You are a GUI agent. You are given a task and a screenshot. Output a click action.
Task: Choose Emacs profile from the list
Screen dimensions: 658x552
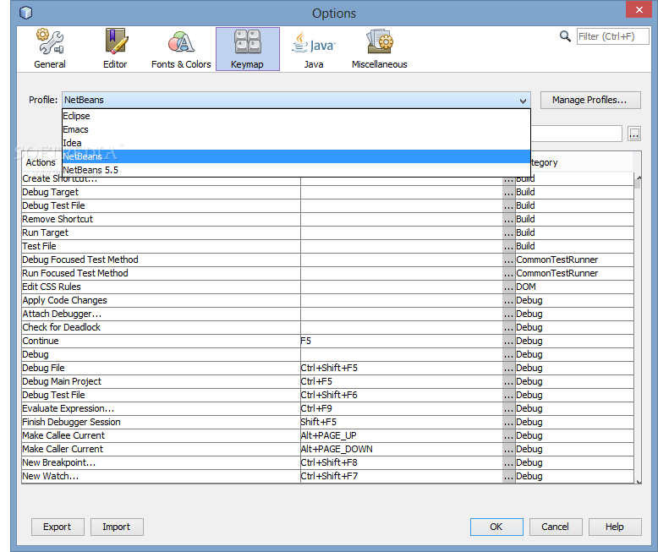pyautogui.click(x=296, y=129)
